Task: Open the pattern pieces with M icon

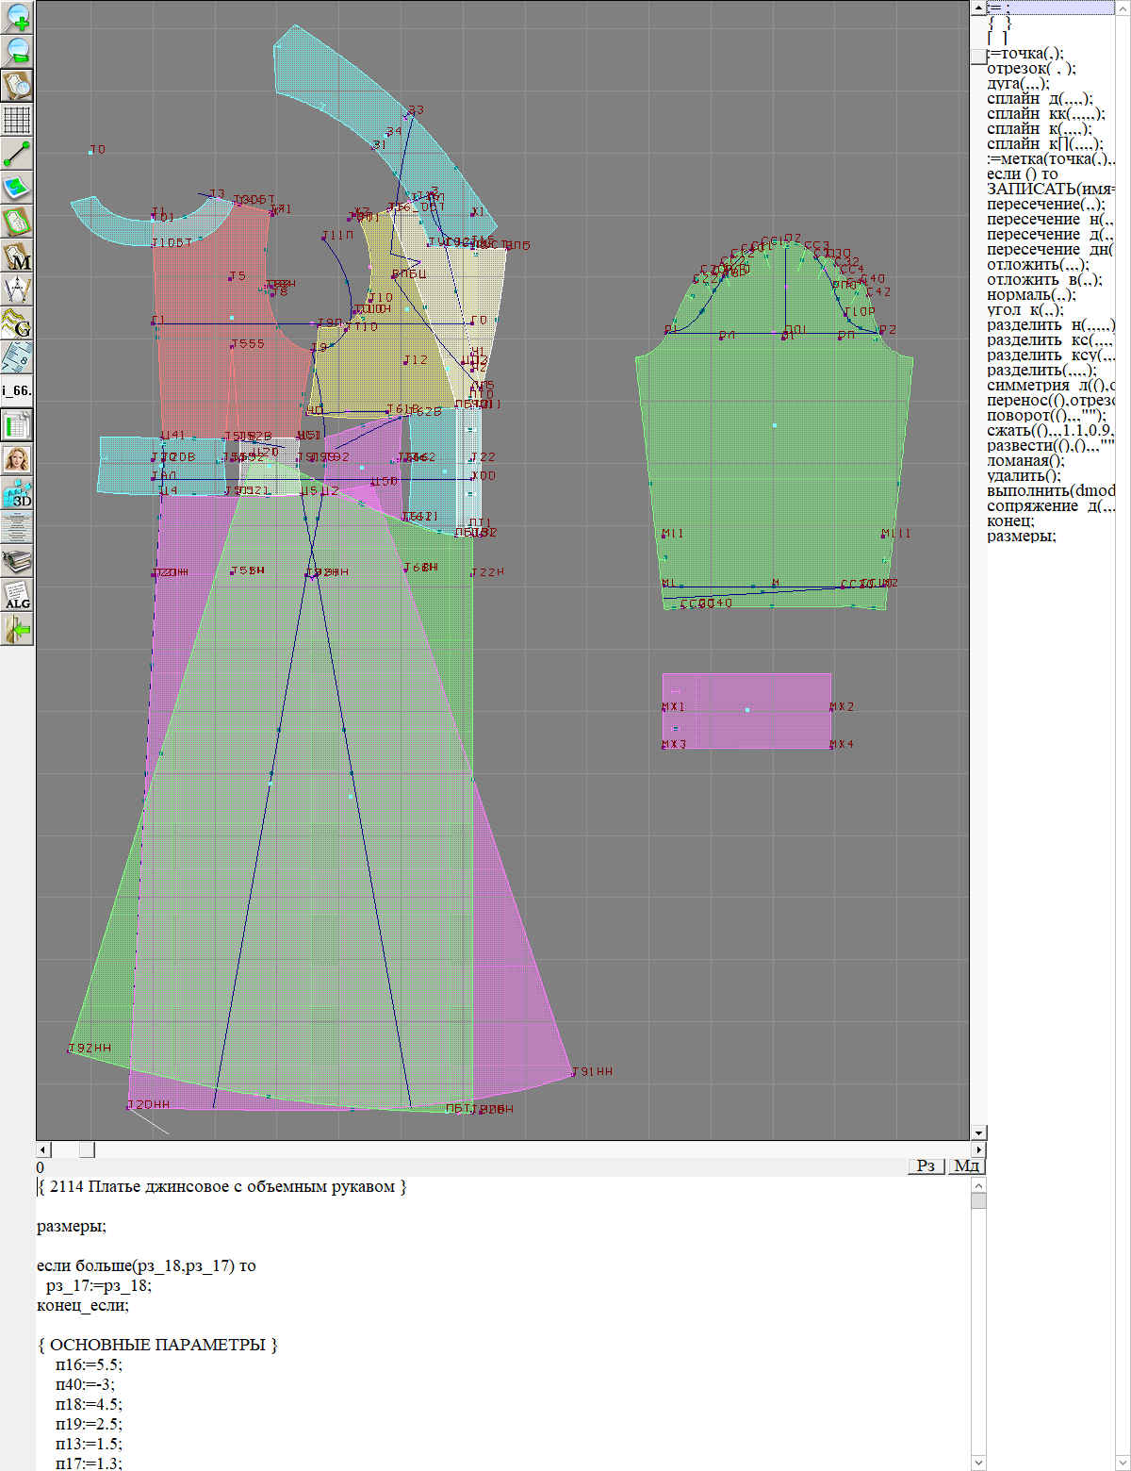Action: (x=17, y=256)
